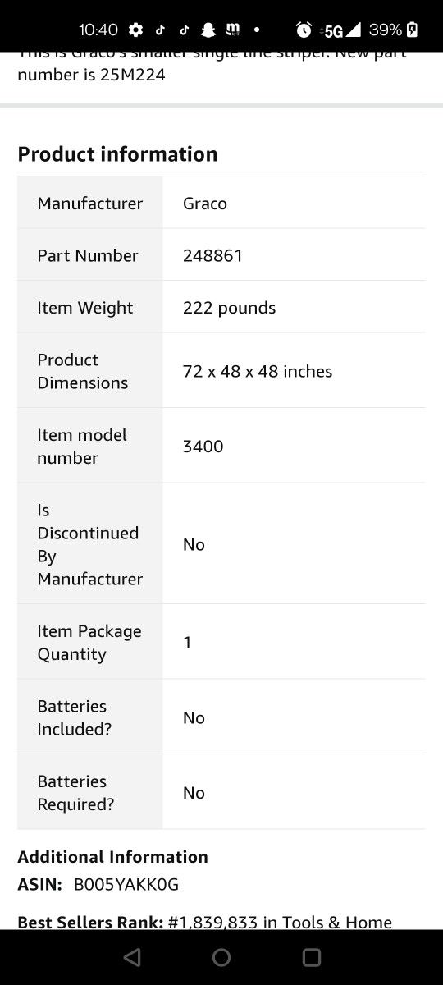Image resolution: width=443 pixels, height=985 pixels.
Task: Tap the Additional Information heading
Action: [112, 857]
